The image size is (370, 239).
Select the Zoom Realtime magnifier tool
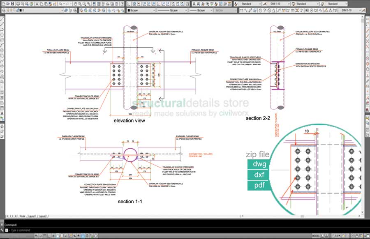click(80, 4)
